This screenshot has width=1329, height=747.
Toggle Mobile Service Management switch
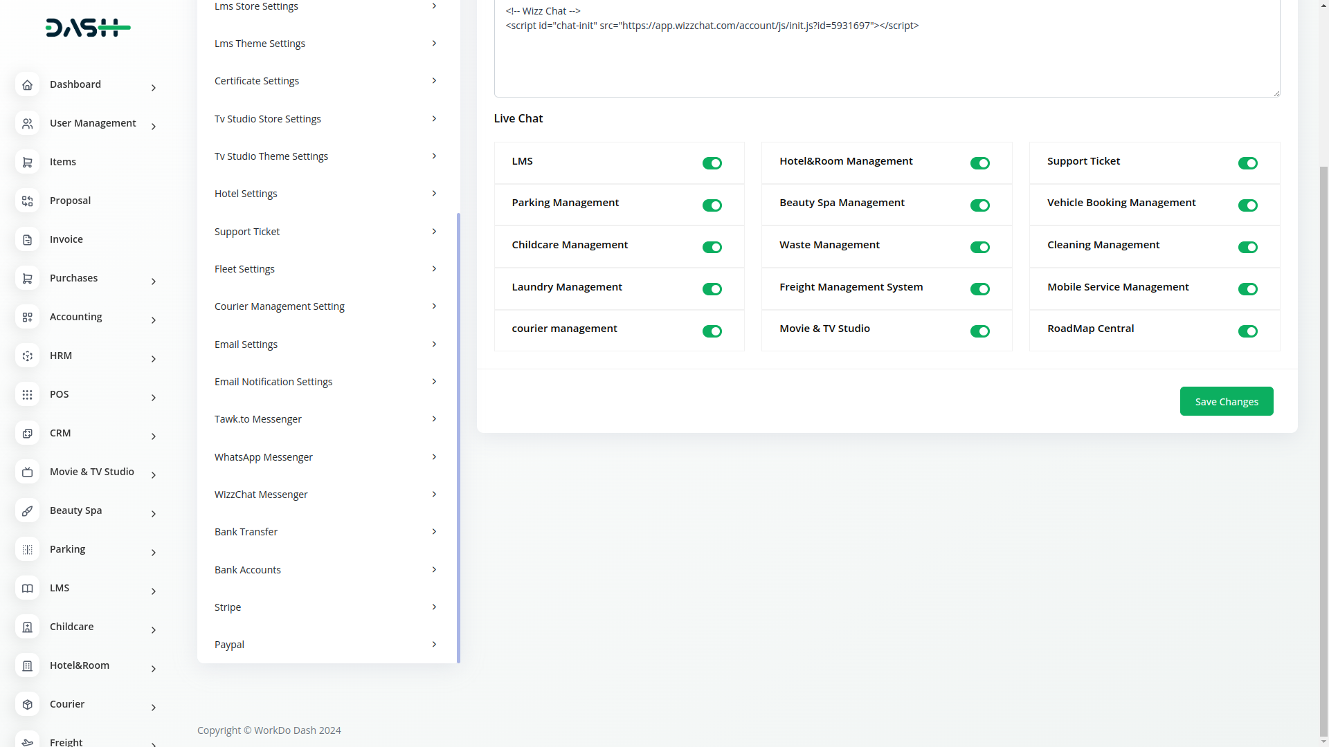point(1247,289)
